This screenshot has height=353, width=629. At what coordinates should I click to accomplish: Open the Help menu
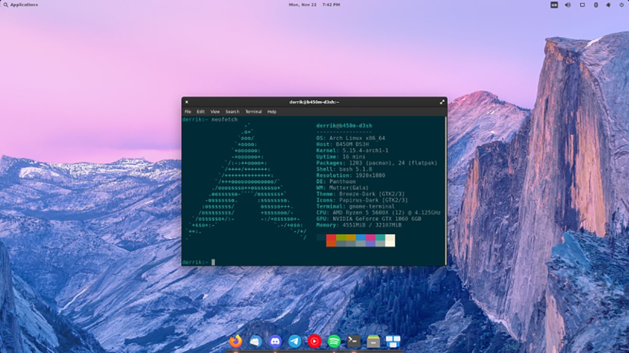pyautogui.click(x=272, y=111)
